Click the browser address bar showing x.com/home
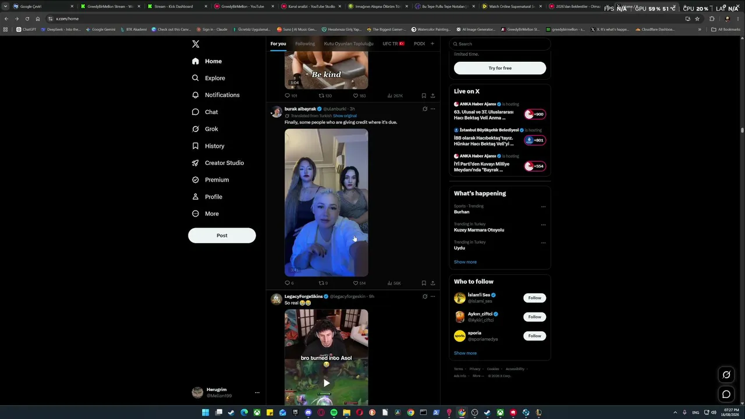Screen dimensions: 745x419 point(367,19)
